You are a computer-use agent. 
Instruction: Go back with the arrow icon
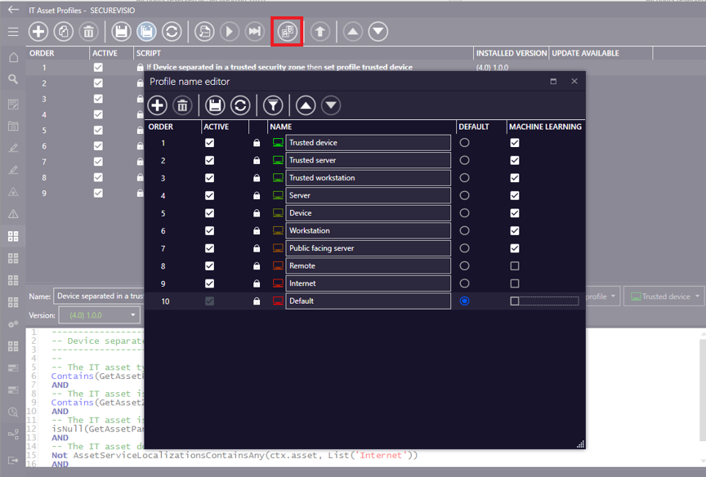(14, 10)
